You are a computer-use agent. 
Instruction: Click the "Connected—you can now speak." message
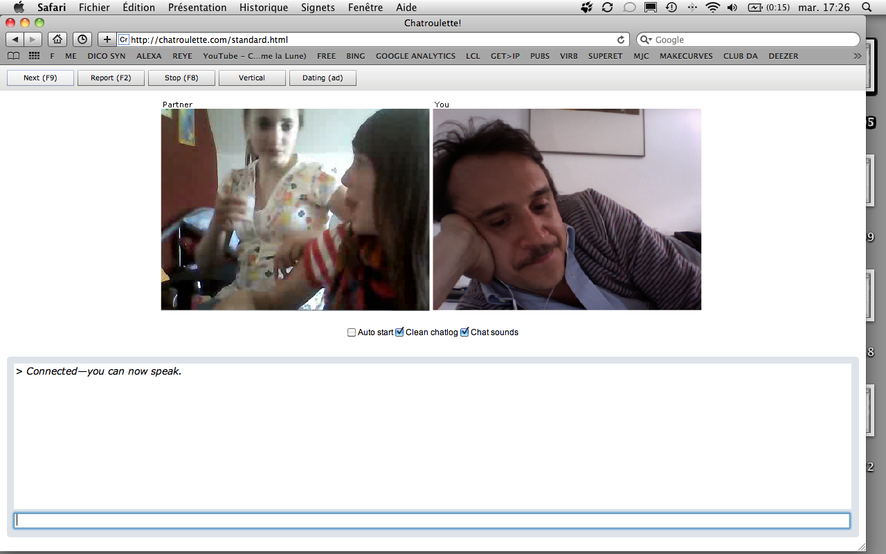click(104, 371)
